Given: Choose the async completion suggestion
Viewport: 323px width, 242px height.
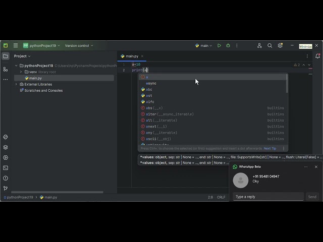Looking at the screenshot, I should point(213,83).
